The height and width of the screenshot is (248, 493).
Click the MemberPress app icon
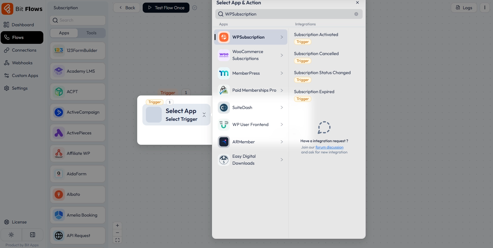coord(224,73)
